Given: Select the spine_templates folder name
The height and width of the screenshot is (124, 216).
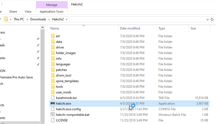Looking at the screenshot, I should click(67, 81).
